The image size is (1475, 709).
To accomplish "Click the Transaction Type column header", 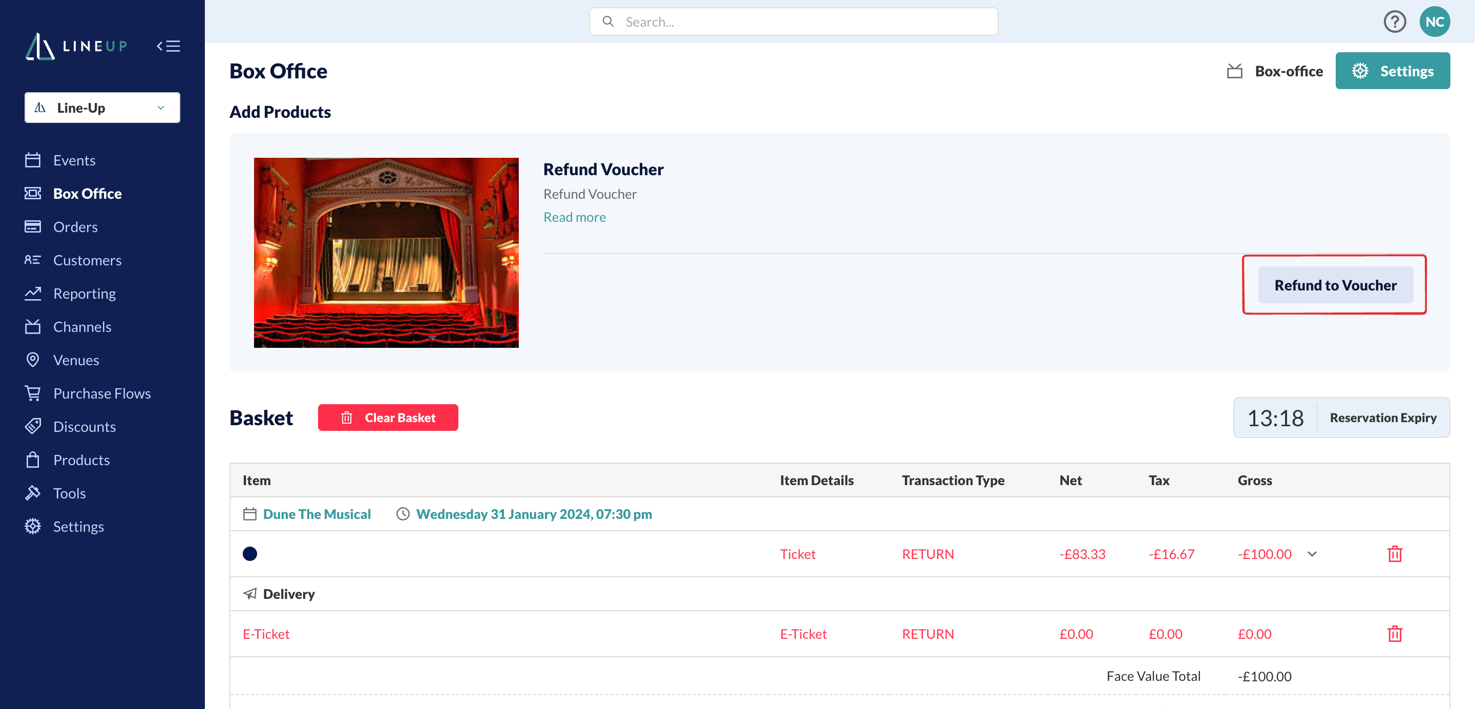I will [x=953, y=480].
